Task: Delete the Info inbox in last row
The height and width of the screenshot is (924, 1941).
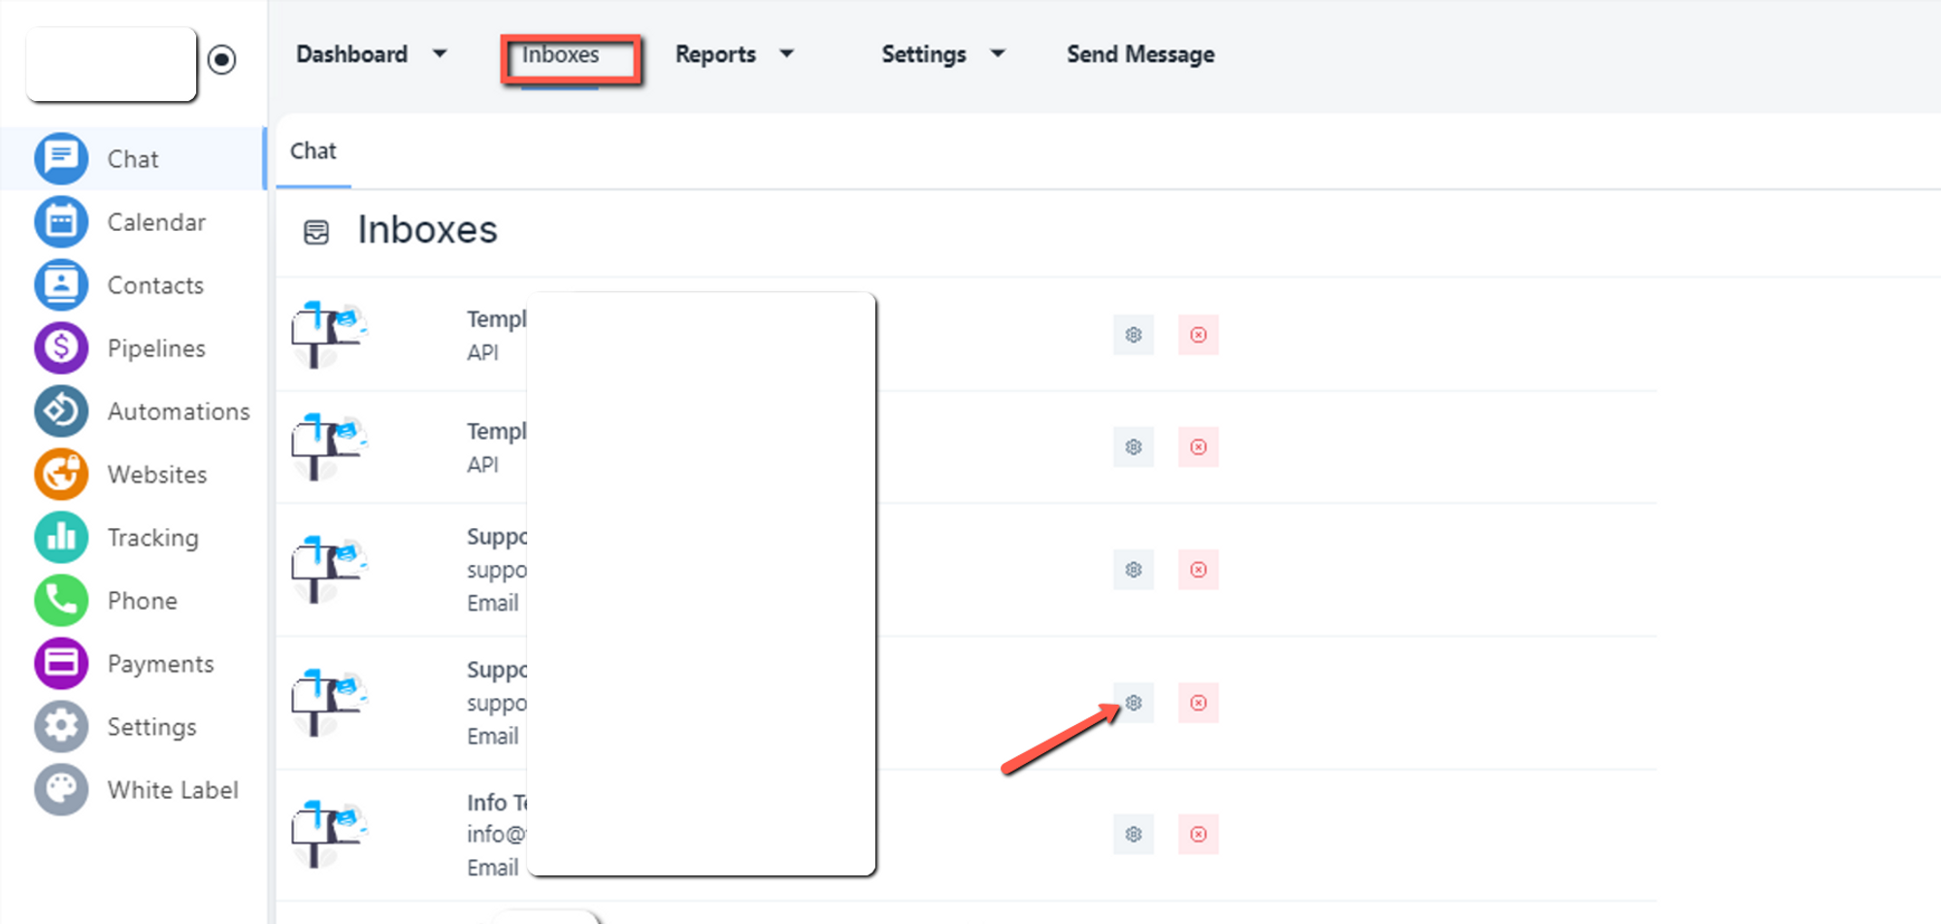Action: pyautogui.click(x=1199, y=835)
